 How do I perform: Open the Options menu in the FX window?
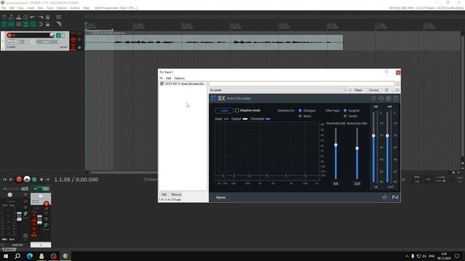click(x=179, y=78)
